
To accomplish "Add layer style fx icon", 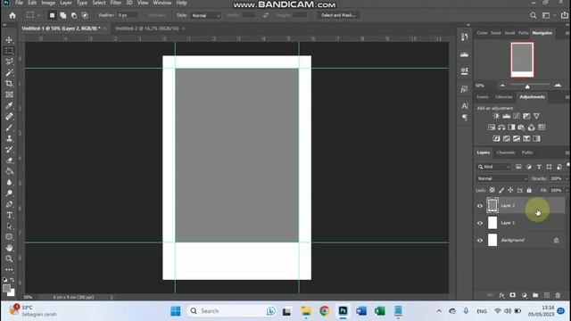I will [501, 295].
